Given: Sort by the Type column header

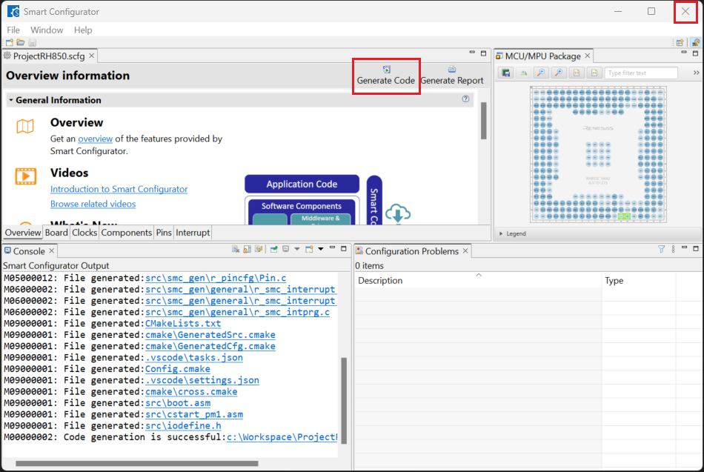Looking at the screenshot, I should (639, 280).
